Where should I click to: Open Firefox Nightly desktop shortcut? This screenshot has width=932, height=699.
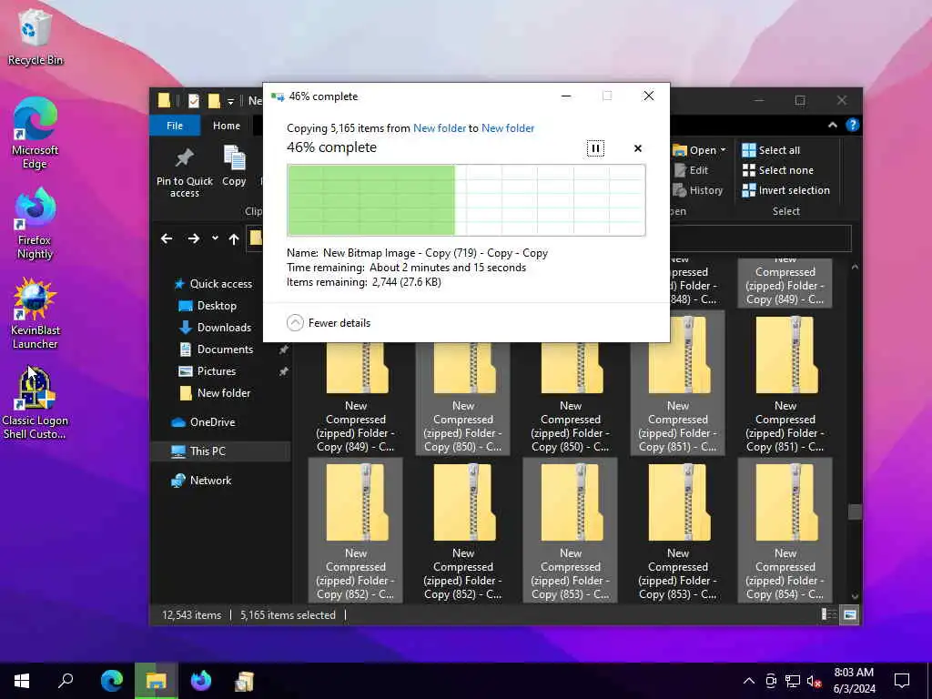pos(35,224)
